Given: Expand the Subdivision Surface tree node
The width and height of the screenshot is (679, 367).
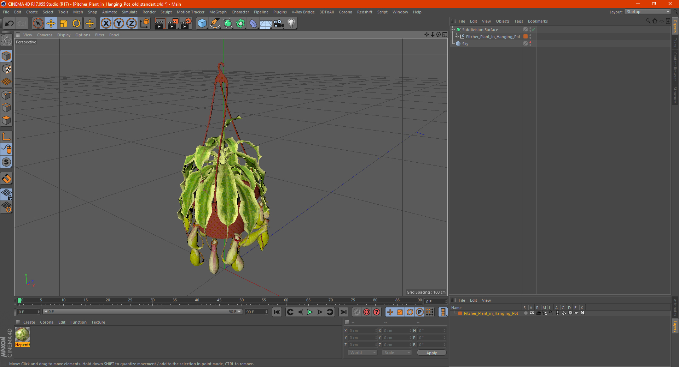Looking at the screenshot, I should 452,30.
